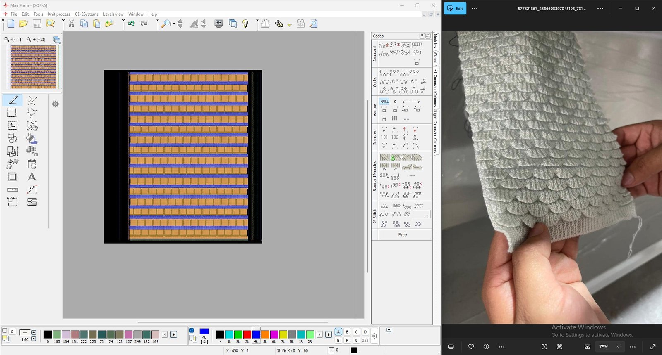
Task: Click the lightbulb icon in toolbar
Action: point(245,24)
